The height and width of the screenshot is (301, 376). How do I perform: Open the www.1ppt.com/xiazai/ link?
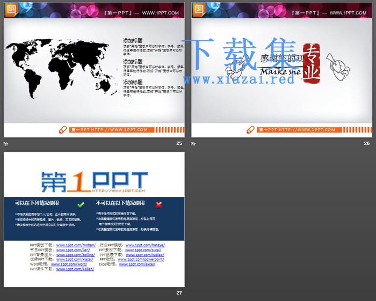[75, 259]
